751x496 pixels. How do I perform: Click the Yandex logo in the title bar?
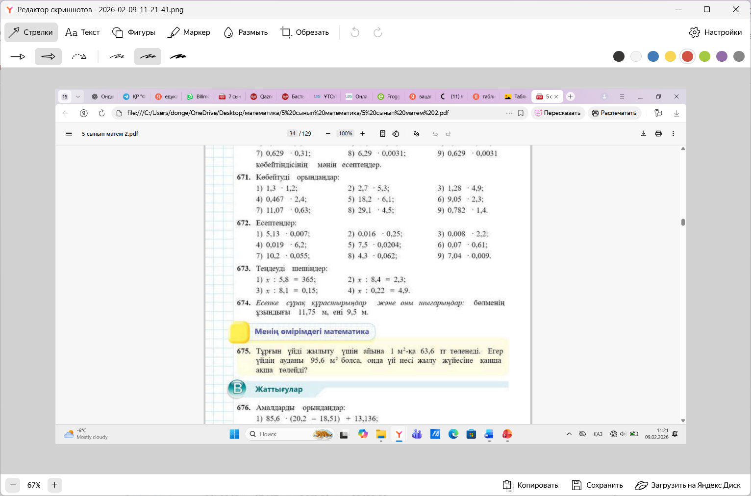pyautogui.click(x=9, y=9)
